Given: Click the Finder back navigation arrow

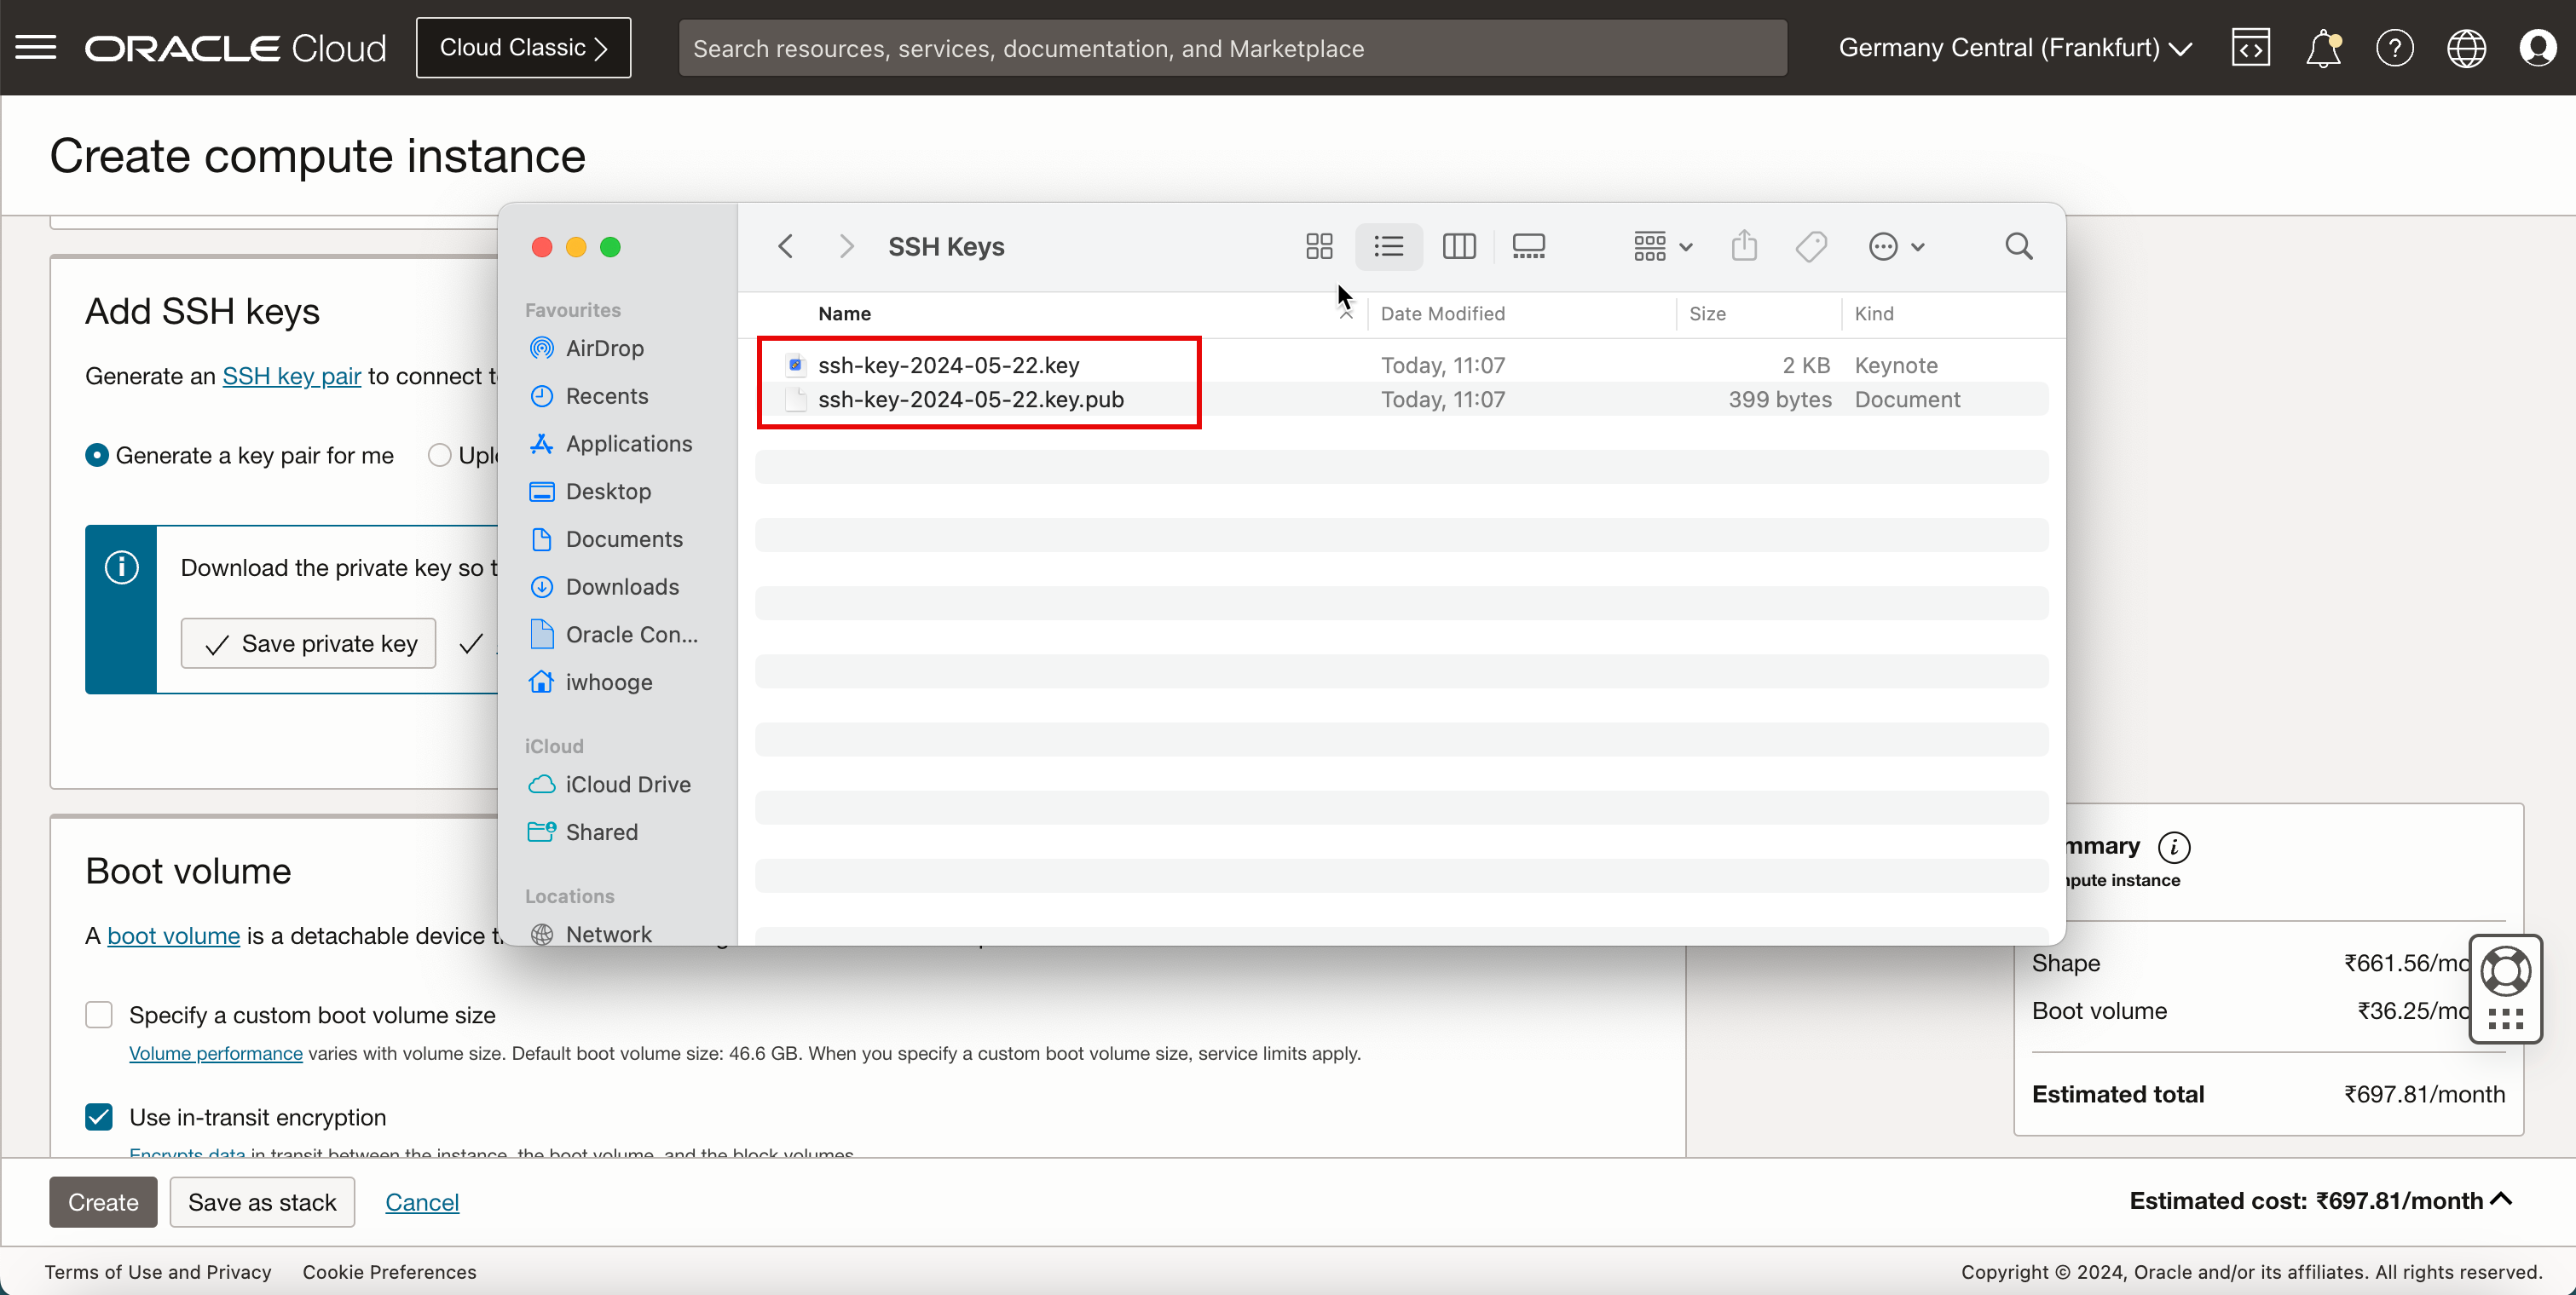Looking at the screenshot, I should 785,246.
